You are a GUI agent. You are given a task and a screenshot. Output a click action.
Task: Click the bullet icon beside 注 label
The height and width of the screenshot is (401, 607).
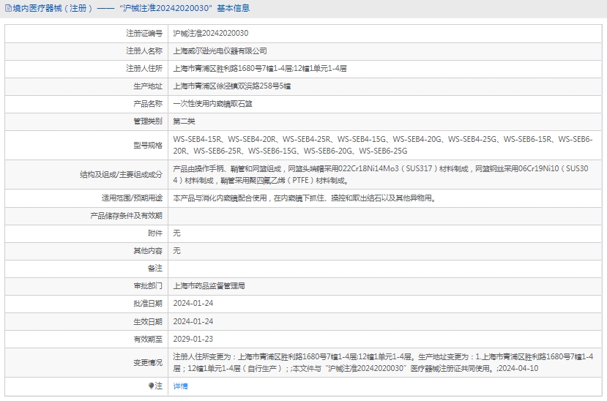(152, 386)
